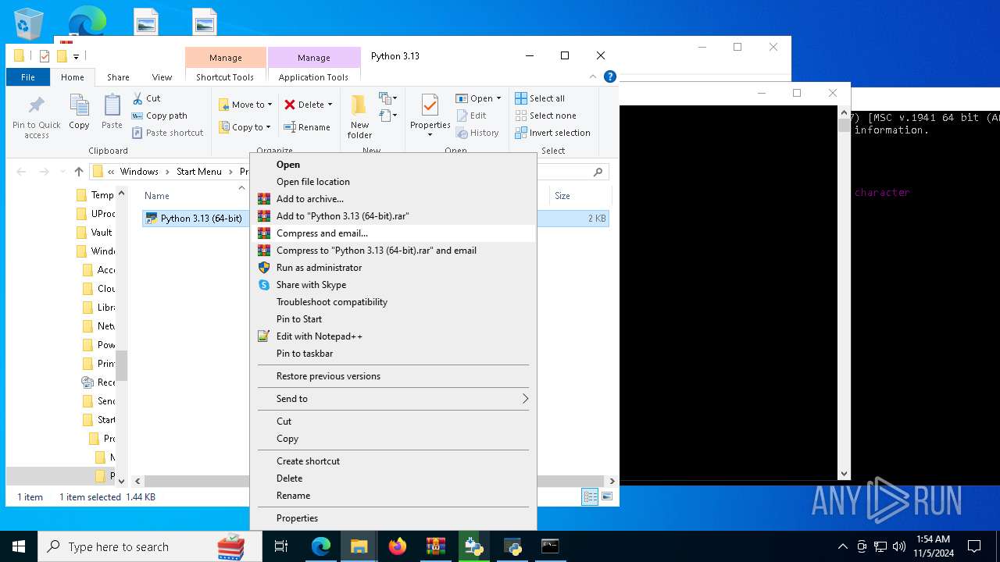Open the Copy to dropdown
The width and height of the screenshot is (1000, 562).
pyautogui.click(x=245, y=127)
